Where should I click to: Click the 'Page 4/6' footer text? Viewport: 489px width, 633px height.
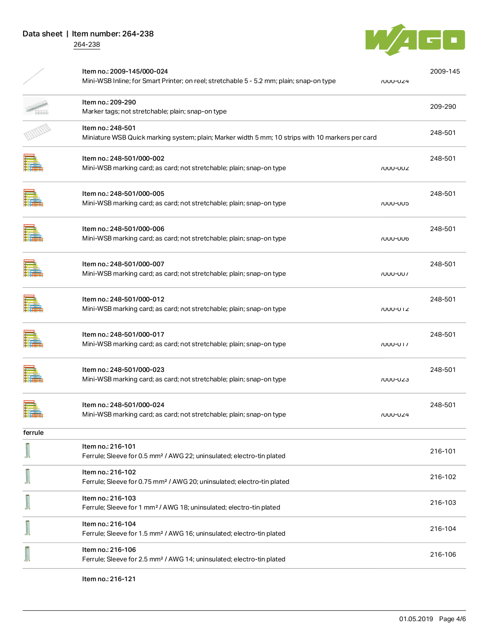click(453, 619)
